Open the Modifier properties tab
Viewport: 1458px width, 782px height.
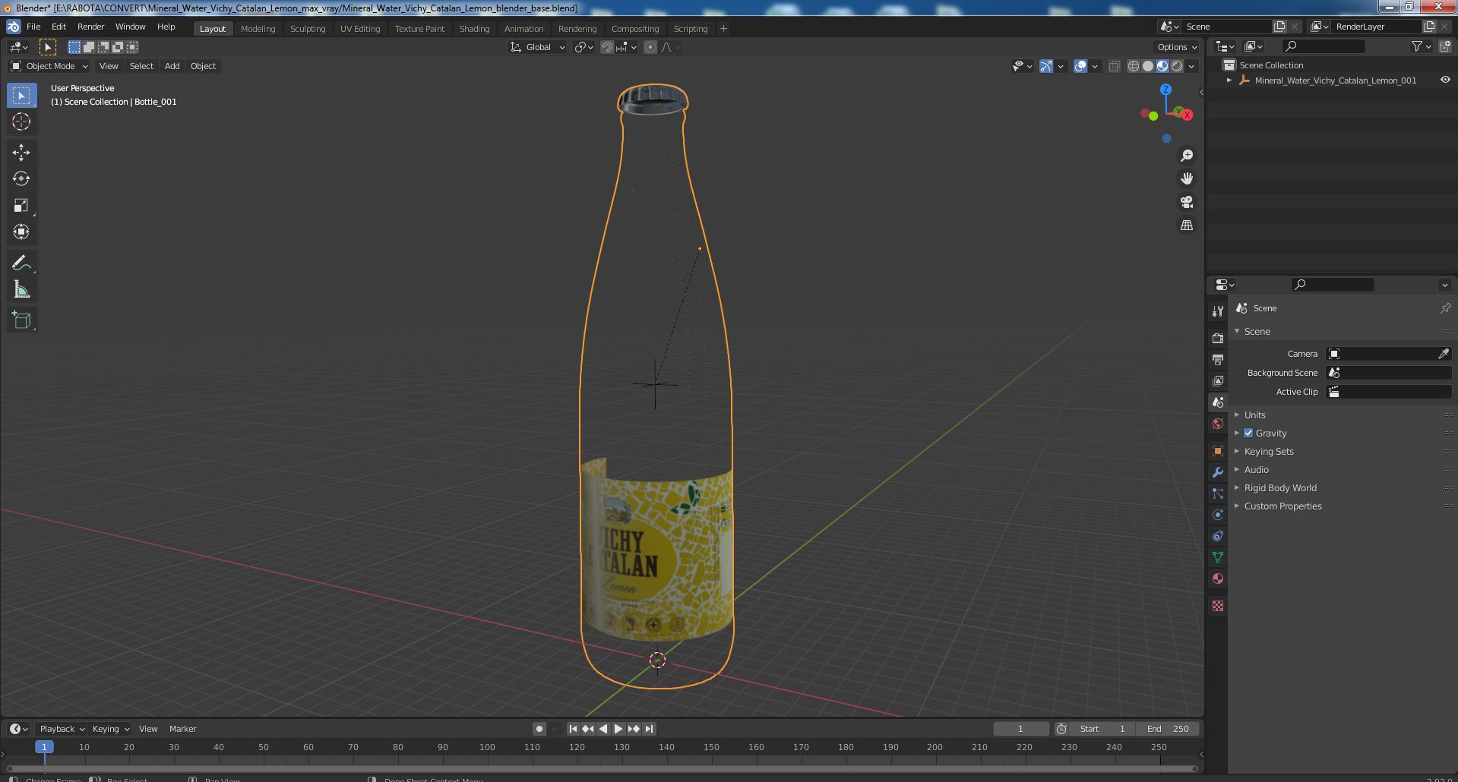(x=1218, y=472)
